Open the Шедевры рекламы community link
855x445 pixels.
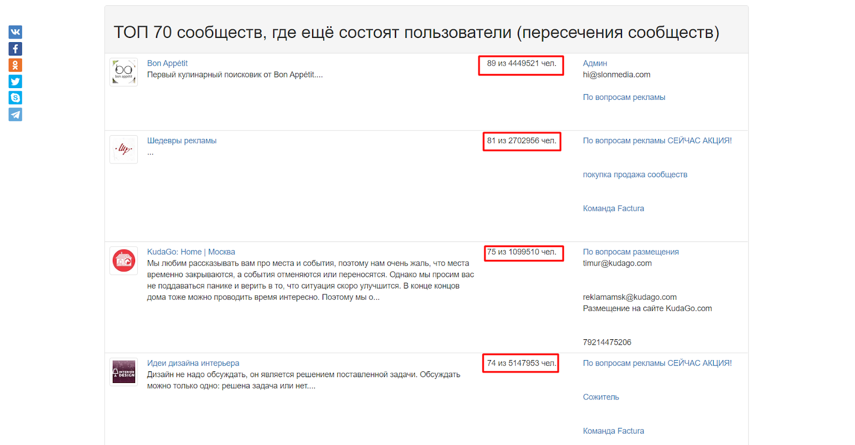[182, 140]
